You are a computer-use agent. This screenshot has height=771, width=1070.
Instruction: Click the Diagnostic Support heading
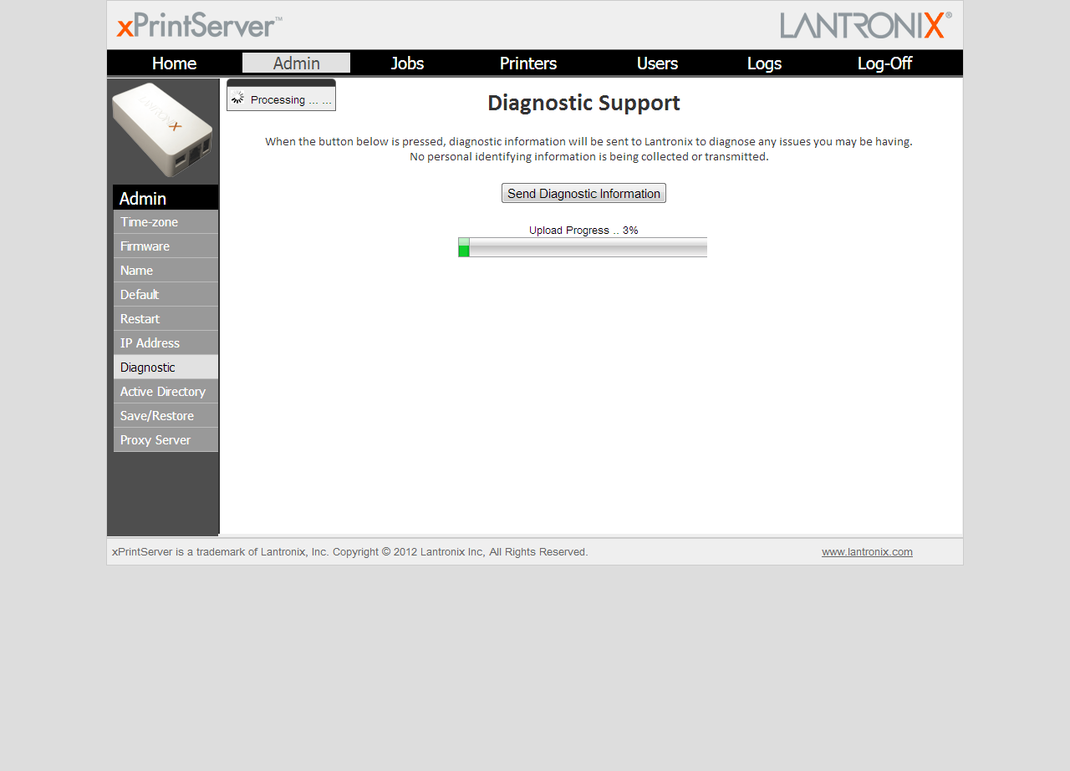pyautogui.click(x=583, y=104)
